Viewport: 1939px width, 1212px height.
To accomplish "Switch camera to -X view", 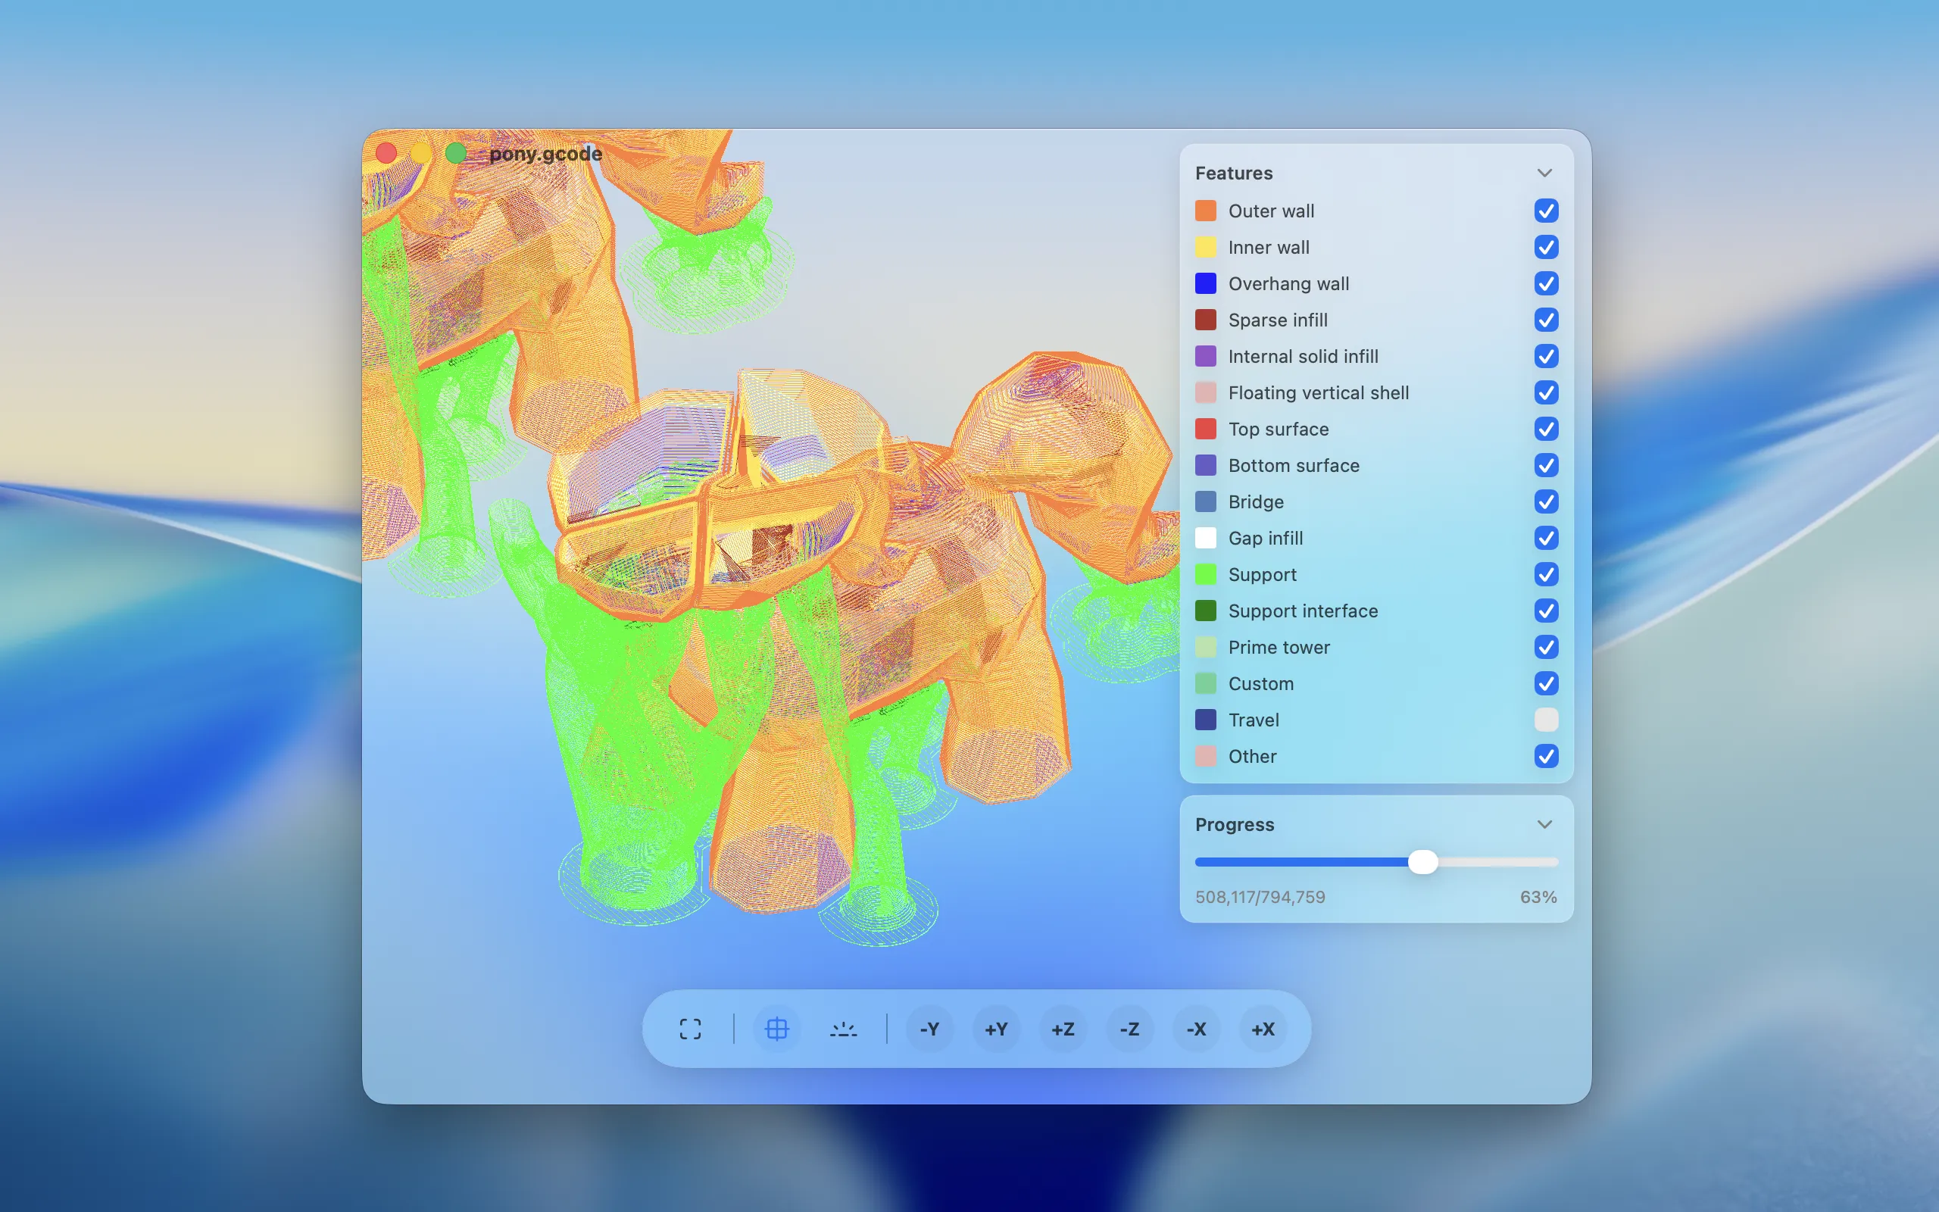I will tap(1196, 1029).
